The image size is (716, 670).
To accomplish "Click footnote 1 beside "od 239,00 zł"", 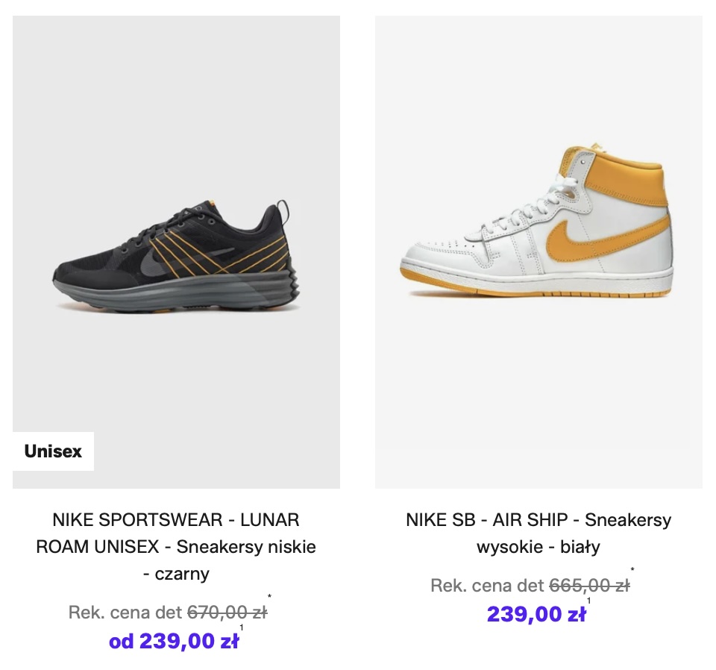I will point(242,628).
